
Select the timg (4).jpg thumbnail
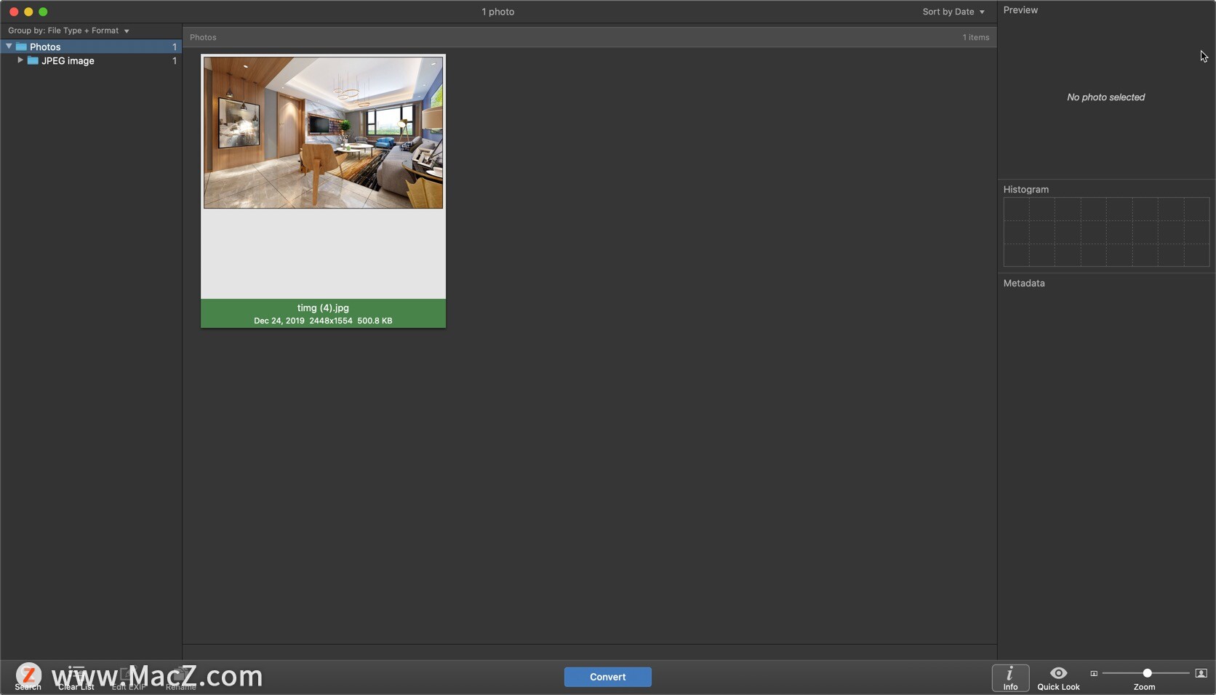(323, 133)
